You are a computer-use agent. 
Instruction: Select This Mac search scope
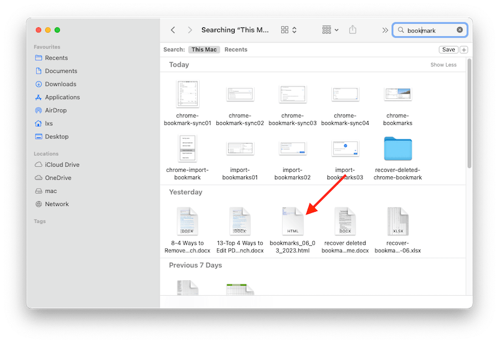point(204,50)
